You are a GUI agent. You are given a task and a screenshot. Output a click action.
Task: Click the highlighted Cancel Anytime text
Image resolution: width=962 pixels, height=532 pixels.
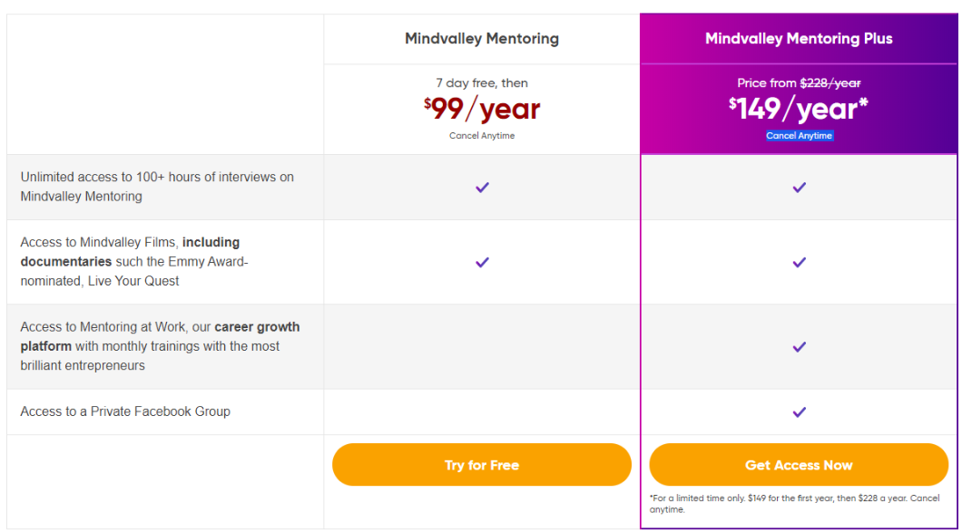799,136
